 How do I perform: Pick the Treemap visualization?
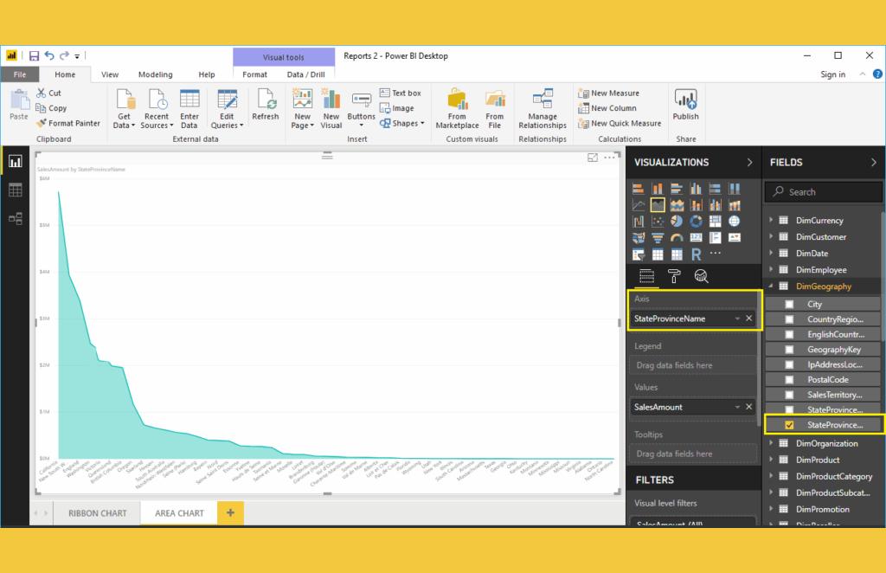coord(716,222)
